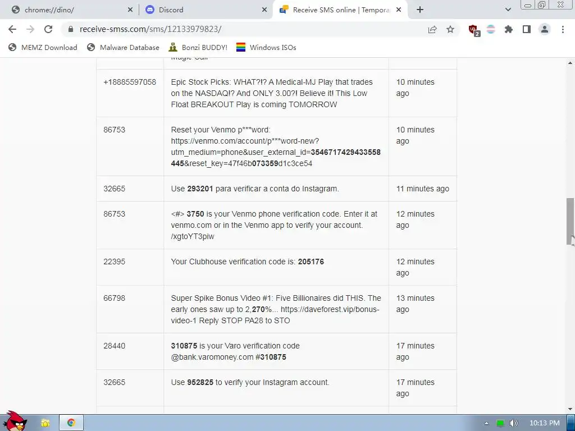Screen dimensions: 575x431
Task: Click the Instagram code 952825 message
Action: (250, 382)
